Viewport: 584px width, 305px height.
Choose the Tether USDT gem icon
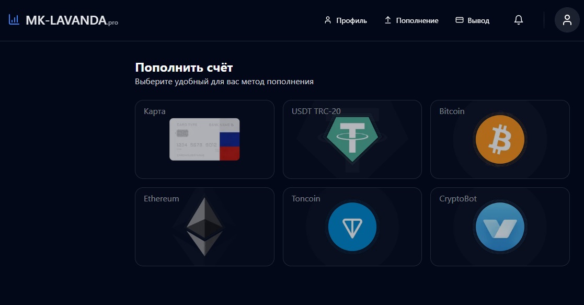[352, 138]
